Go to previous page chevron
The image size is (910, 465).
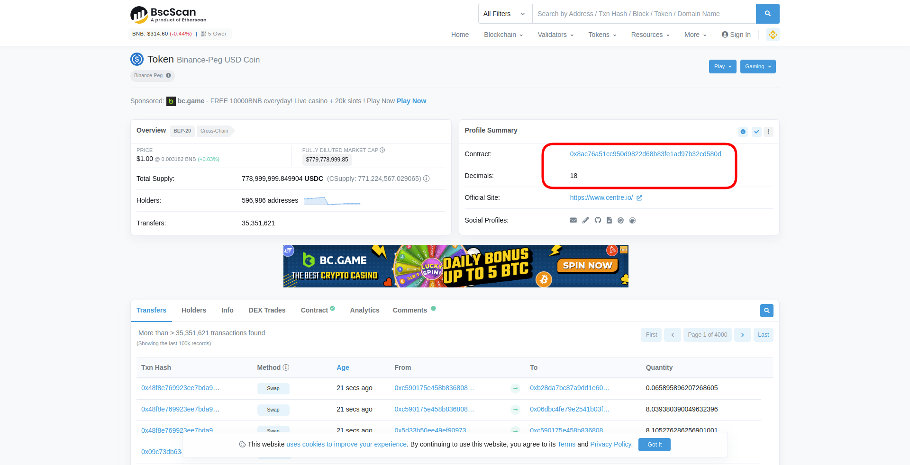673,335
